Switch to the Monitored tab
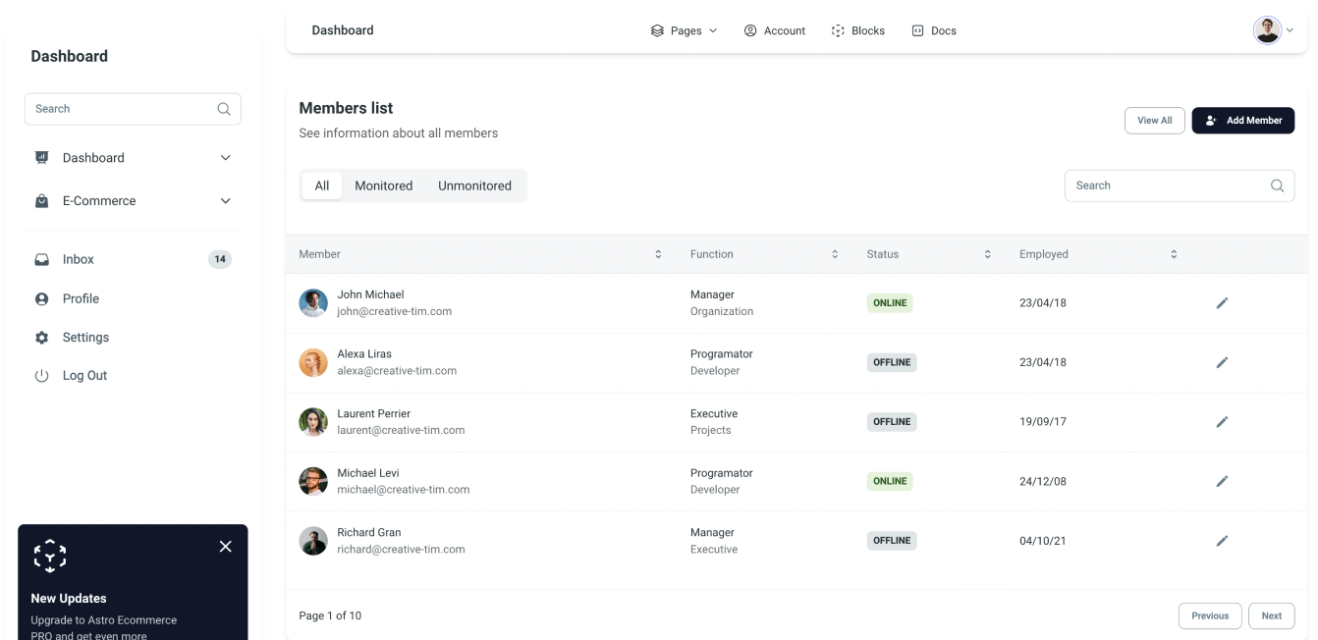 click(384, 186)
